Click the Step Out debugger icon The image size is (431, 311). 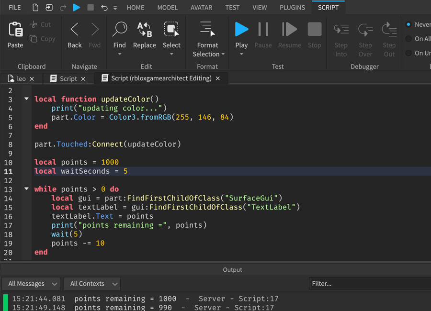389,29
